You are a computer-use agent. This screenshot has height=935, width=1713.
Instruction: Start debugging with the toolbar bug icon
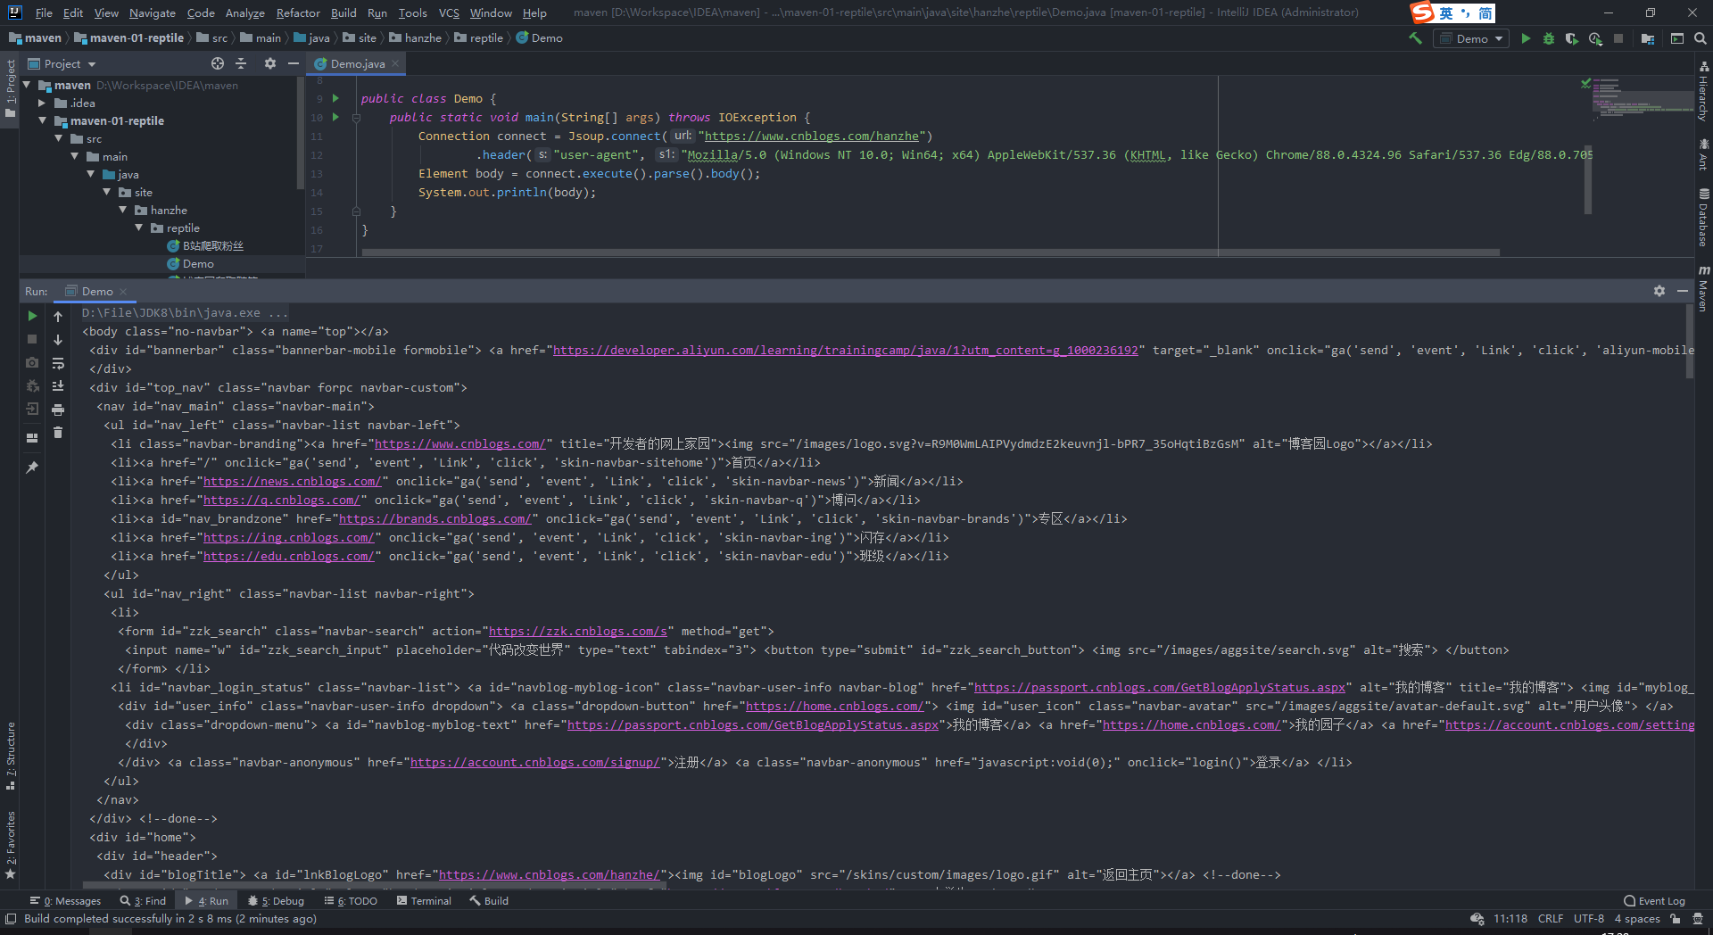tap(1549, 38)
